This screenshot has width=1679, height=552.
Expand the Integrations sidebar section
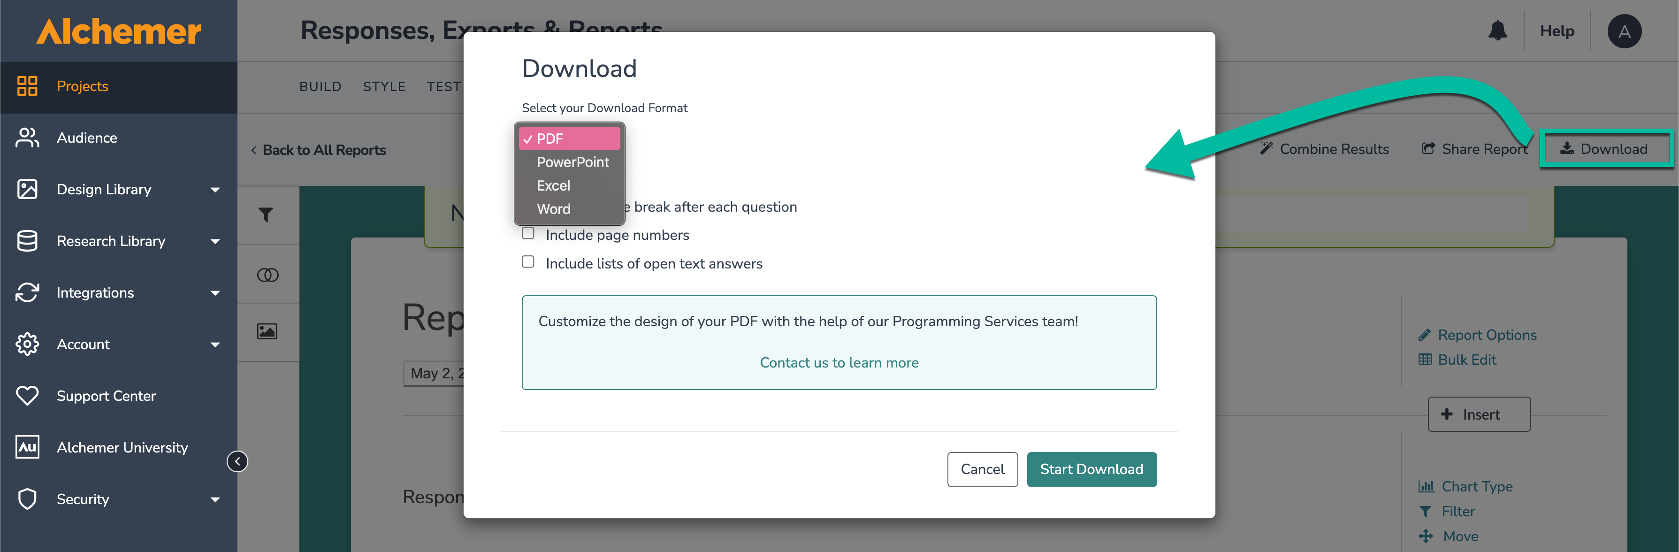click(x=215, y=292)
